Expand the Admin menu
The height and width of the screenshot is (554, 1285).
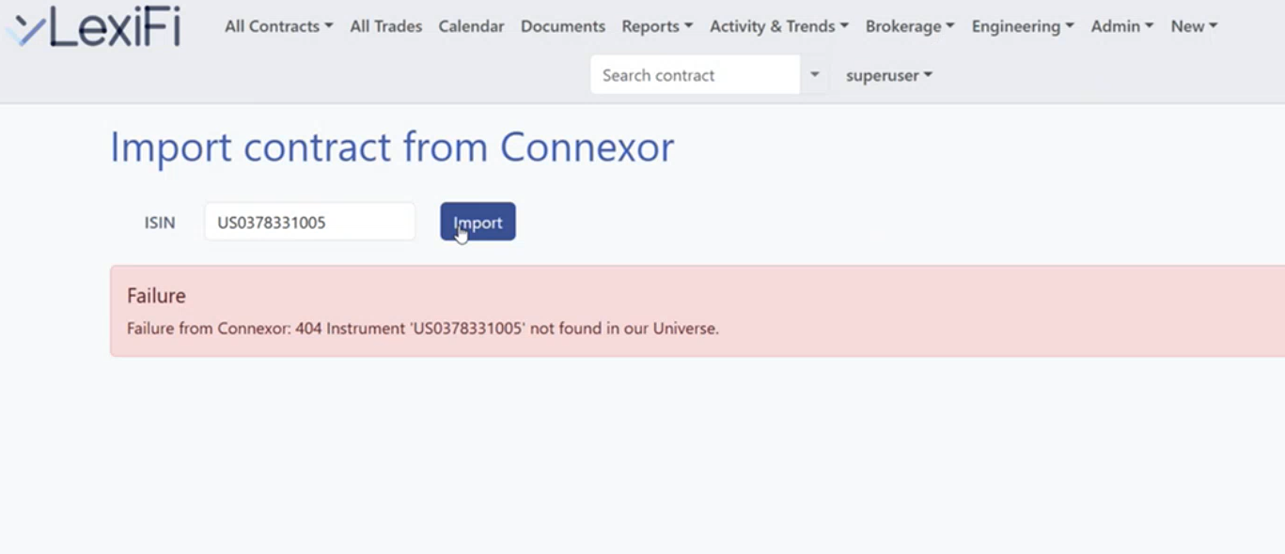(1122, 26)
